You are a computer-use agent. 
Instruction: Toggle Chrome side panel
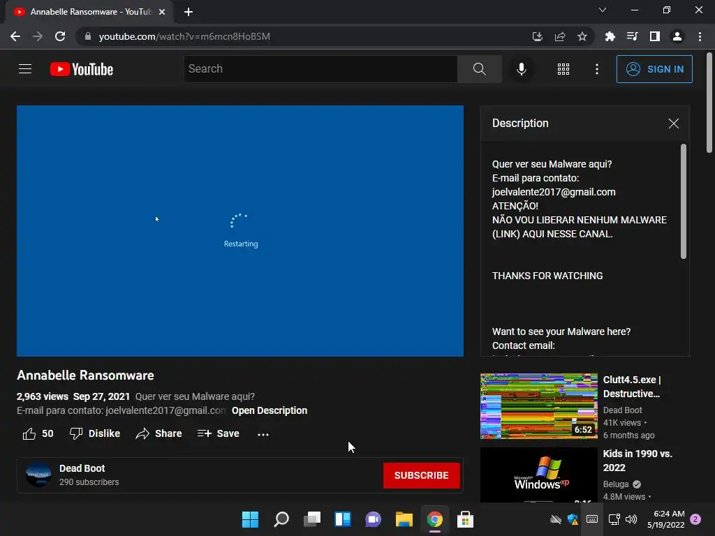click(655, 36)
